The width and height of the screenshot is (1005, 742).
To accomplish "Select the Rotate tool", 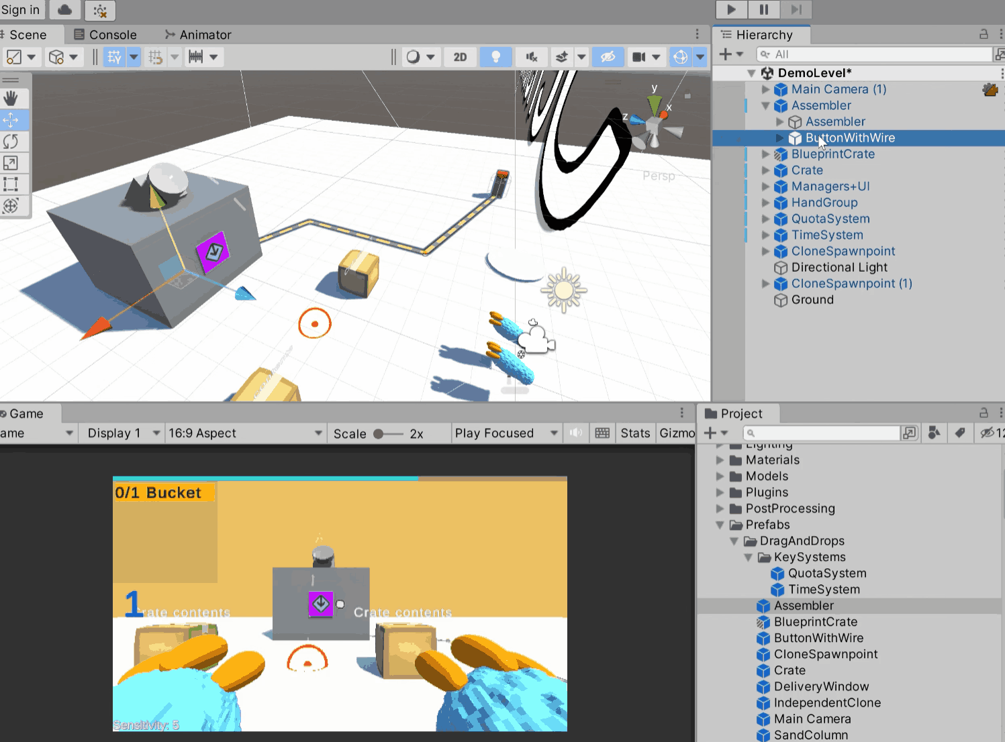I will (13, 142).
